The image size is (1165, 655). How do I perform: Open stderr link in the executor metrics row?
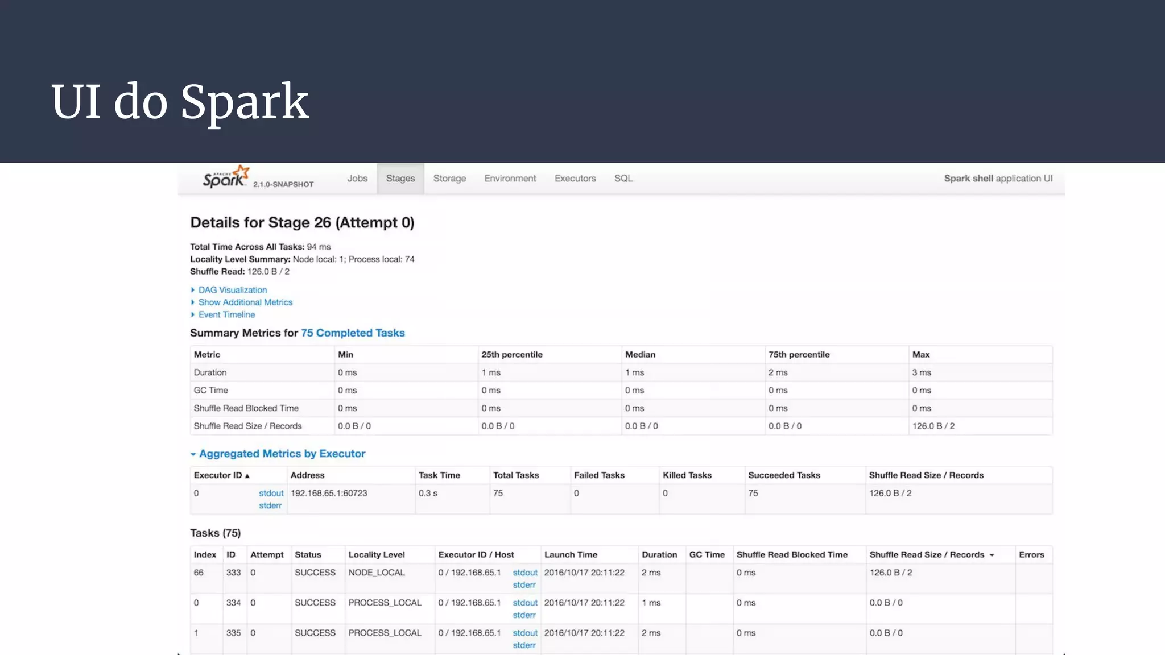[x=270, y=505]
